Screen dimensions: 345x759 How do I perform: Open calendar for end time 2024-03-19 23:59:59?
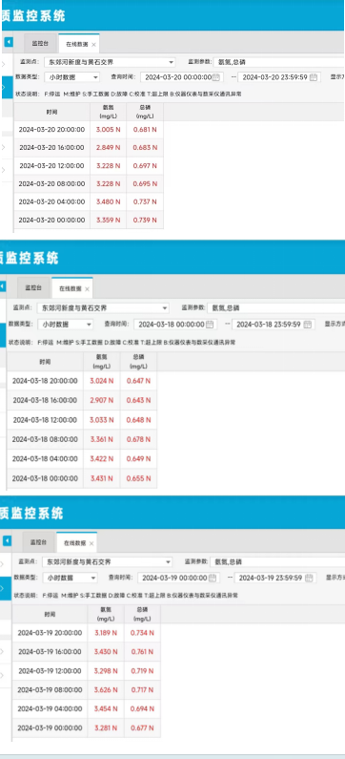point(309,578)
